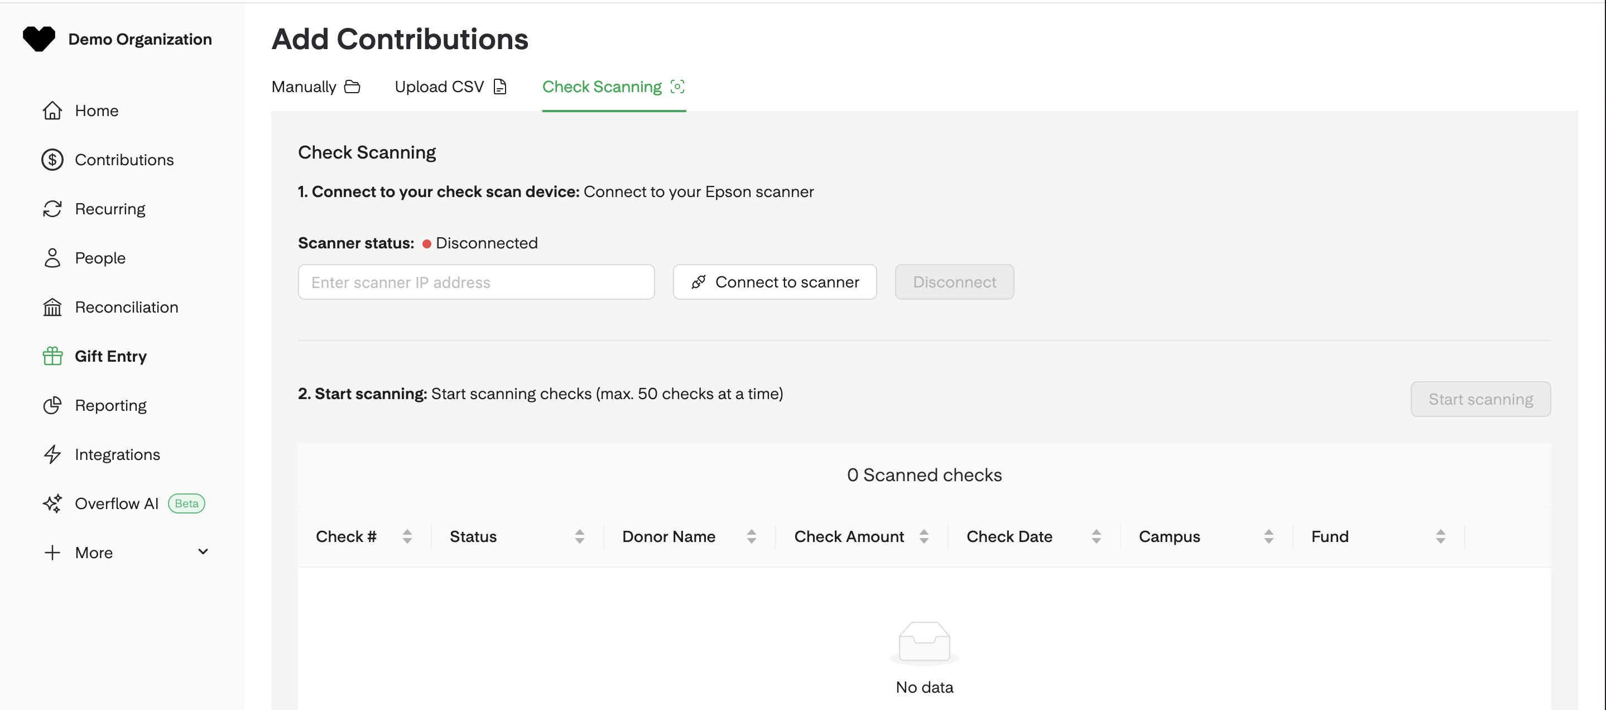Image resolution: width=1606 pixels, height=710 pixels.
Task: Open Contributions via the dollar sign icon
Action: [52, 160]
